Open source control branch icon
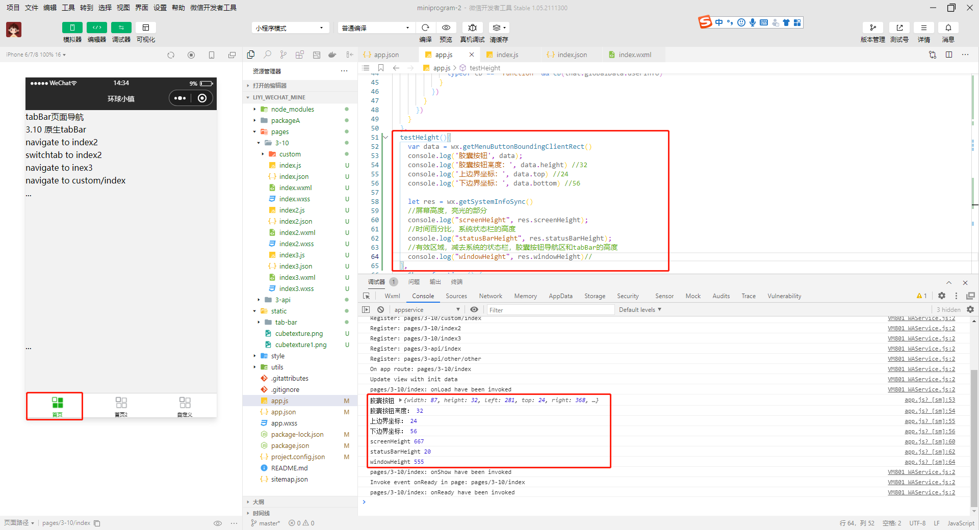 tap(284, 55)
